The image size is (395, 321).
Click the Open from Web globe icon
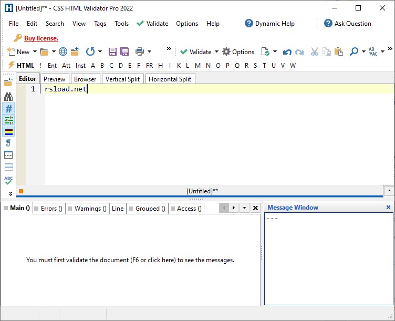[x=63, y=51]
